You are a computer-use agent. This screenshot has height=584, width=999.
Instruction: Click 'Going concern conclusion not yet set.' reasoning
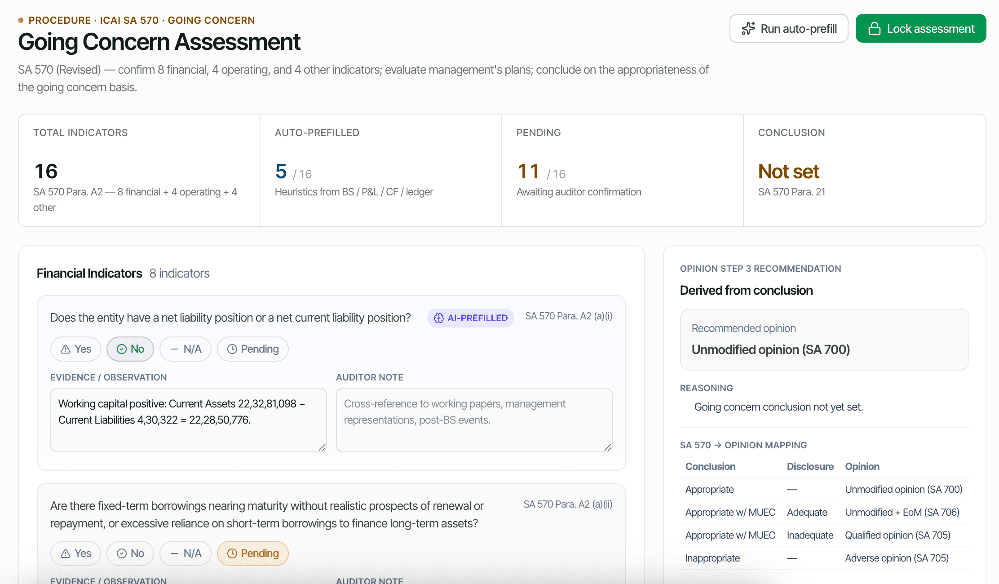pyautogui.click(x=778, y=407)
